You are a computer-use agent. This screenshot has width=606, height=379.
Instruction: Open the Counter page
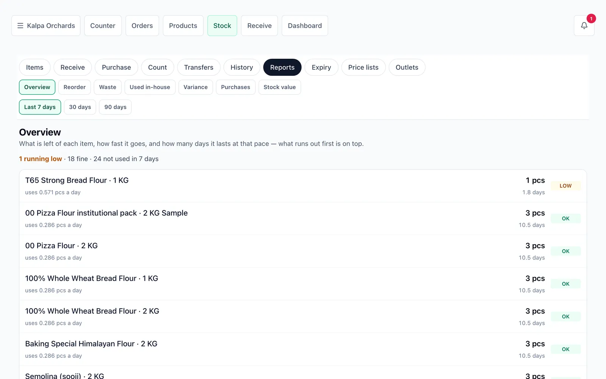click(x=103, y=25)
